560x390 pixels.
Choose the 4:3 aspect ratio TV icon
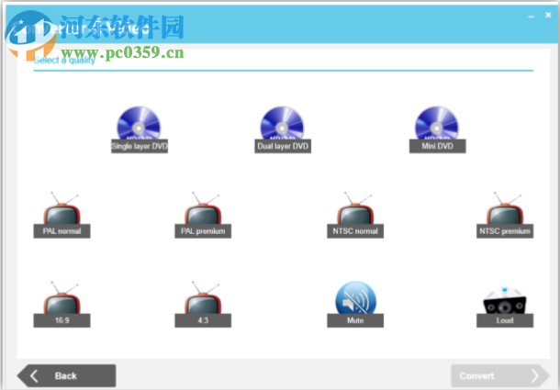point(203,298)
